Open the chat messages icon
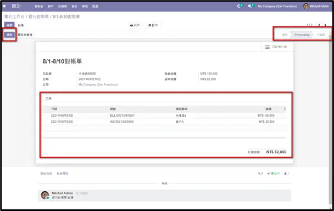 click(249, 6)
